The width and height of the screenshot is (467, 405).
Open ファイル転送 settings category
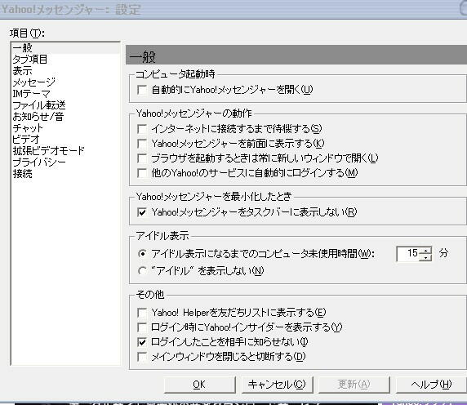tap(39, 105)
